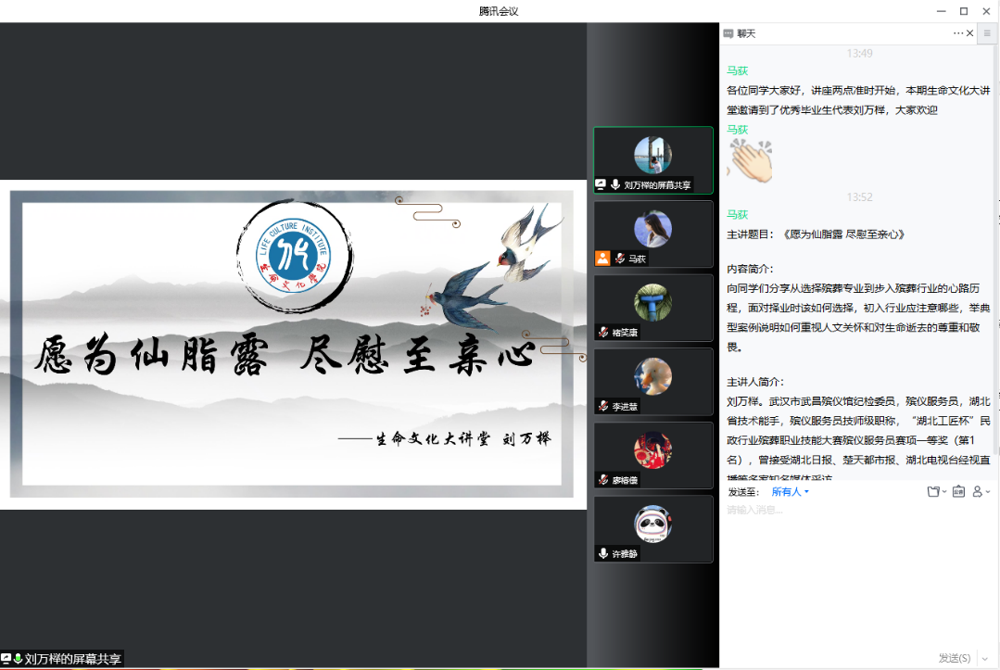Select 刘万样's screen sharing participant tile
Screen dimensions: 1000x670
pyautogui.click(x=652, y=159)
